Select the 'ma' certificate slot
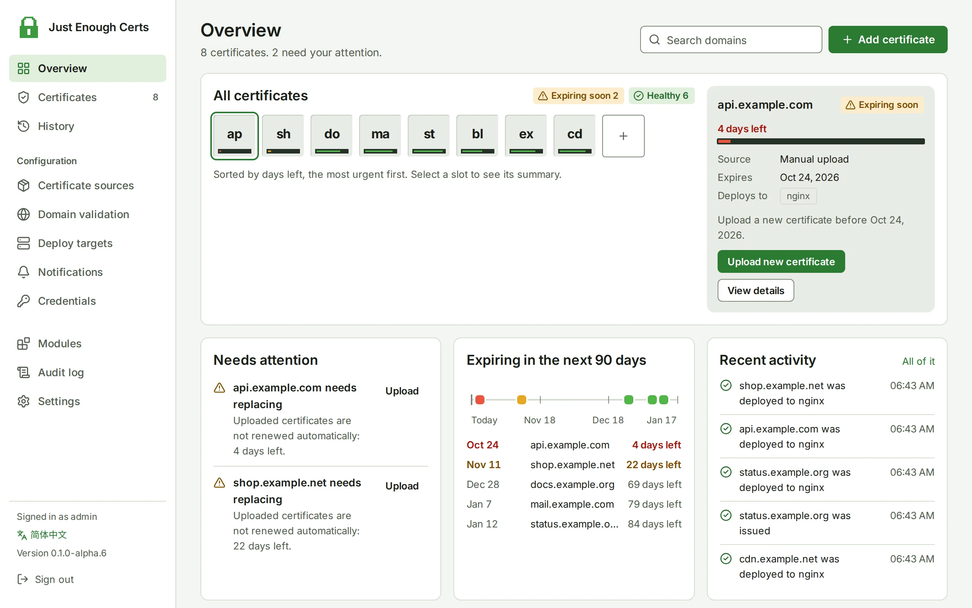The height and width of the screenshot is (608, 972). coord(380,136)
